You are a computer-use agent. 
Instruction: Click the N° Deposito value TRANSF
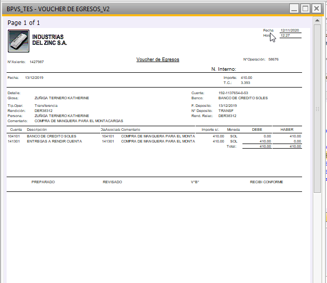(226, 110)
